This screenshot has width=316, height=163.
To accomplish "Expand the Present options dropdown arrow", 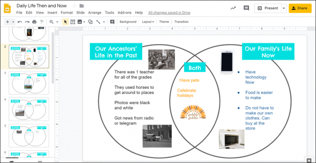I will (x=284, y=8).
